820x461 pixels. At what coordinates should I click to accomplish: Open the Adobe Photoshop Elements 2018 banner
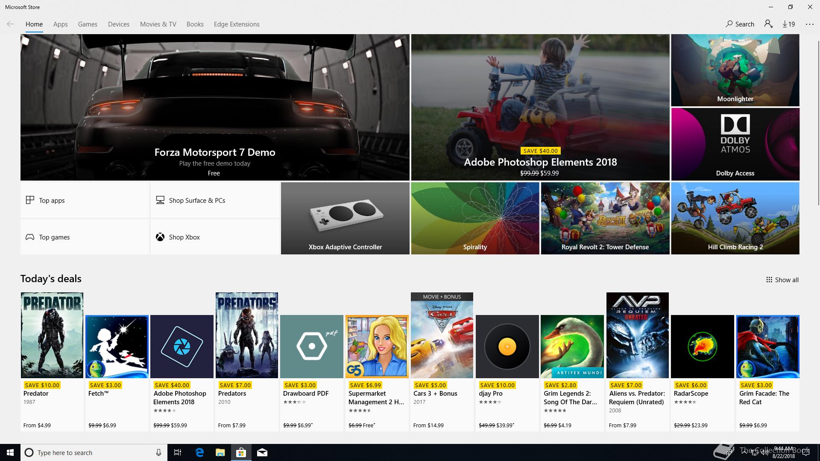click(540, 107)
